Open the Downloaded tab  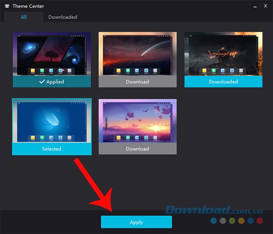(63, 17)
